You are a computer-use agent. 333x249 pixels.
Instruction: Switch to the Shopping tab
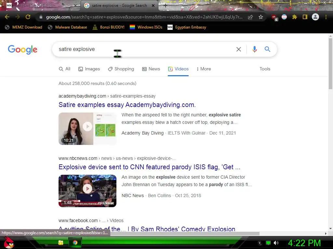pos(121,69)
